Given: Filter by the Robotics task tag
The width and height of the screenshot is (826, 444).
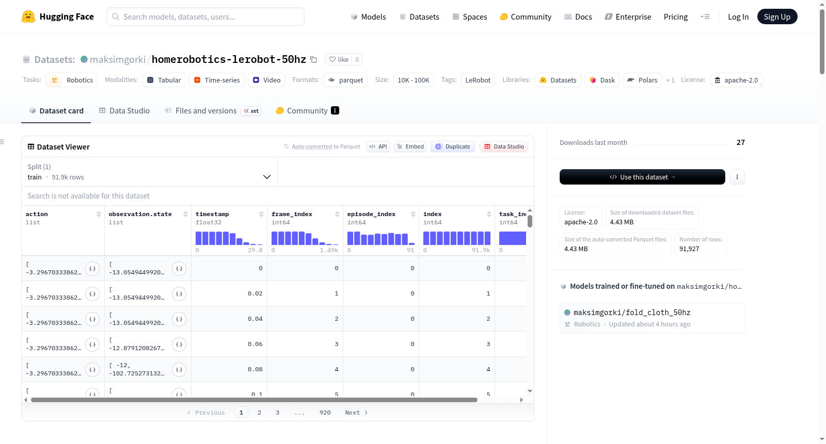Looking at the screenshot, I should pyautogui.click(x=72, y=80).
